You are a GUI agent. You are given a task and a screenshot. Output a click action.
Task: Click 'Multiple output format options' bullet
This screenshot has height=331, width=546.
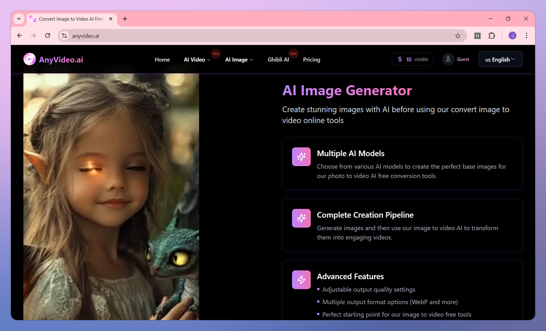pos(390,302)
